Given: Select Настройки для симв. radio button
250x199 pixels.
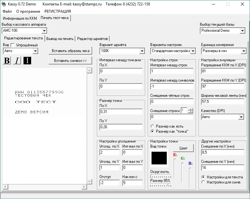Looking at the screenshot, I should (203, 182).
